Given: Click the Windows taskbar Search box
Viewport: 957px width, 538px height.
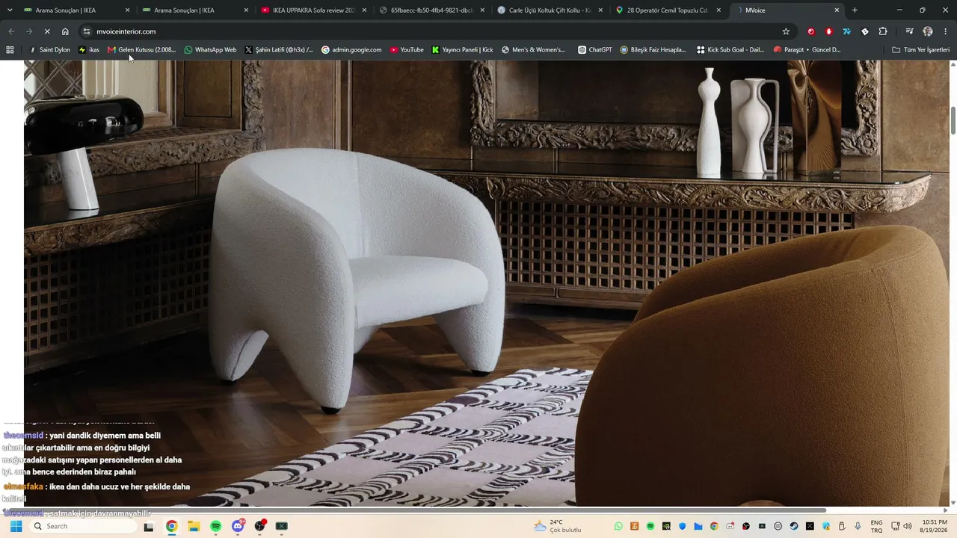Looking at the screenshot, I should [84, 526].
